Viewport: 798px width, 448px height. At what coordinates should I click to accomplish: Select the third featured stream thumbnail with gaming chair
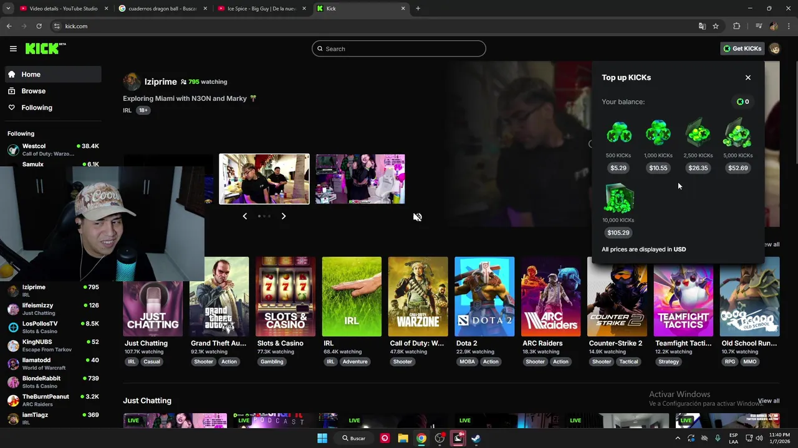click(x=360, y=179)
